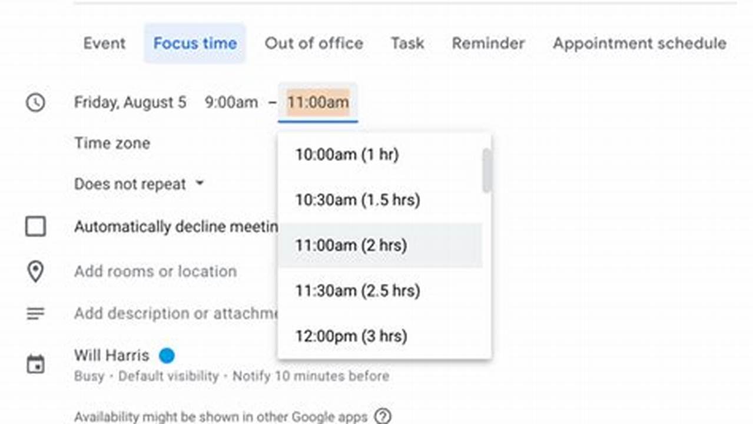
Task: Select the 12:00pm (3 hrs) option
Action: pos(351,336)
